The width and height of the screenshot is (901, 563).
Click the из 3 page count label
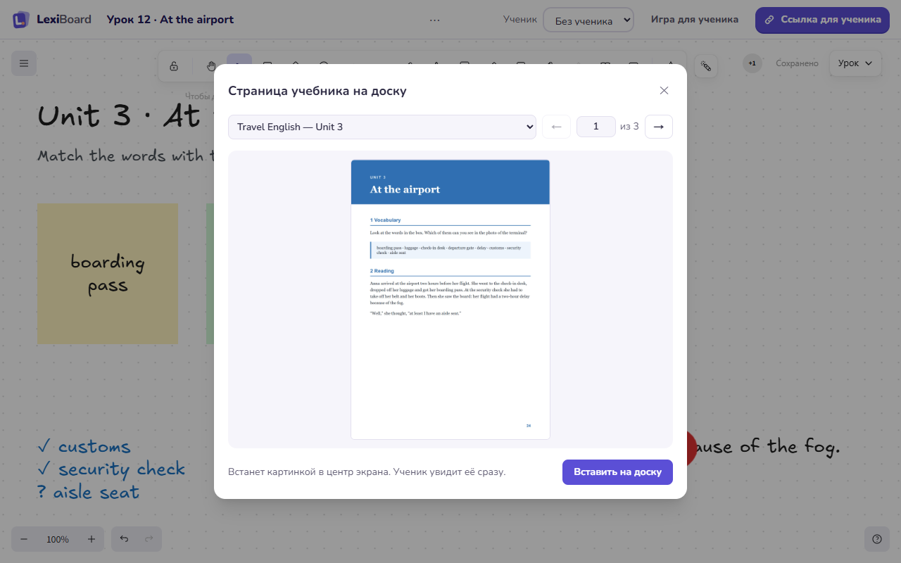coord(629,127)
